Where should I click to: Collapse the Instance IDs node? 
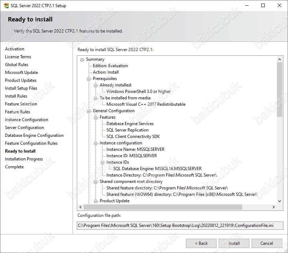(x=102, y=163)
